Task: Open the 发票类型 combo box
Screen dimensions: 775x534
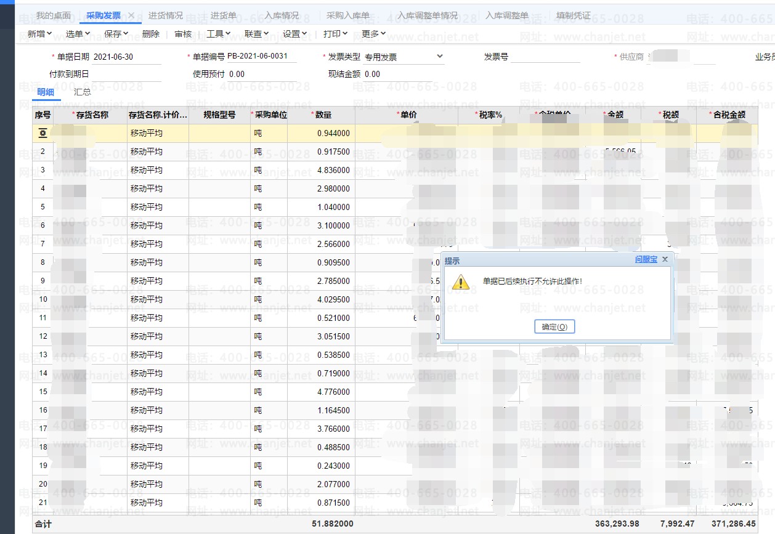Action: [x=404, y=57]
